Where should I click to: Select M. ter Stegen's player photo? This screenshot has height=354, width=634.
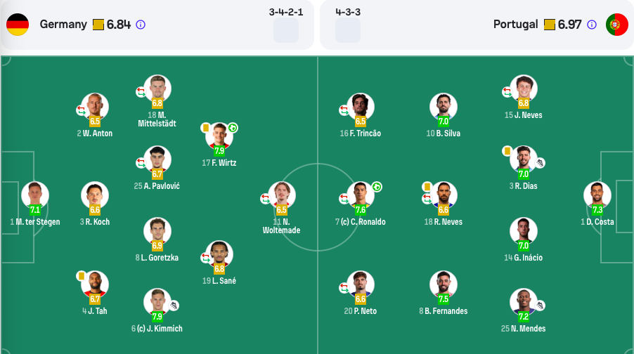[34, 195]
